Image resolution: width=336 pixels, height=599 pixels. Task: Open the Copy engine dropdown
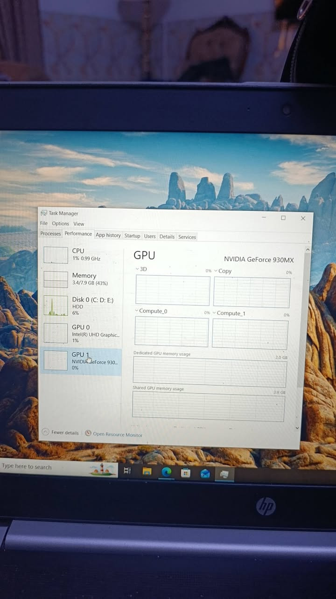point(223,271)
